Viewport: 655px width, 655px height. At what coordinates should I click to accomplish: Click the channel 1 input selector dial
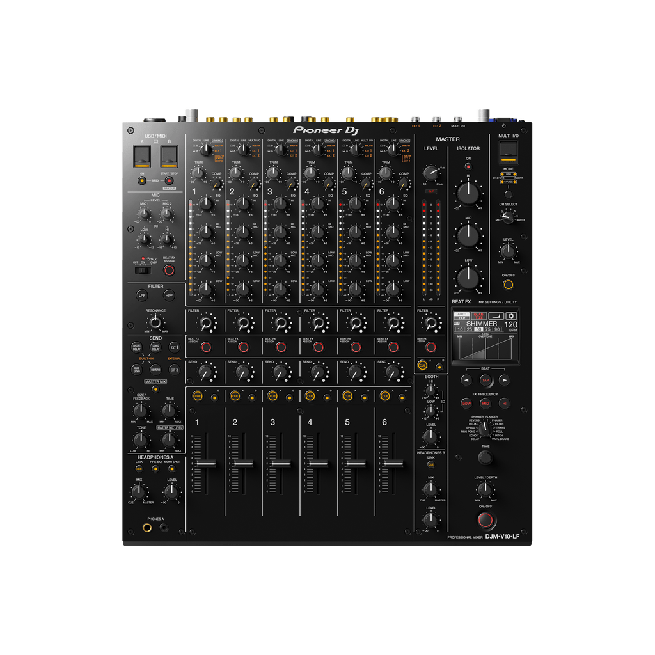[206, 149]
